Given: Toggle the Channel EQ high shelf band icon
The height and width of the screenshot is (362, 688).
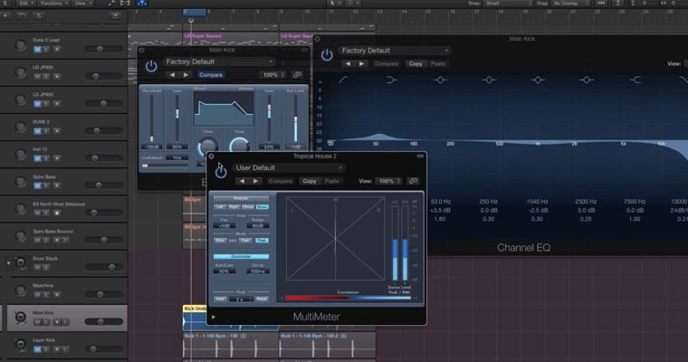Looking at the screenshot, I should pyautogui.click(x=635, y=80).
